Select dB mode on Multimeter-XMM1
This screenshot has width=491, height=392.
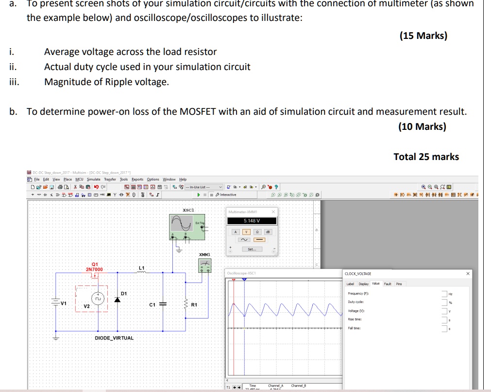(268, 232)
